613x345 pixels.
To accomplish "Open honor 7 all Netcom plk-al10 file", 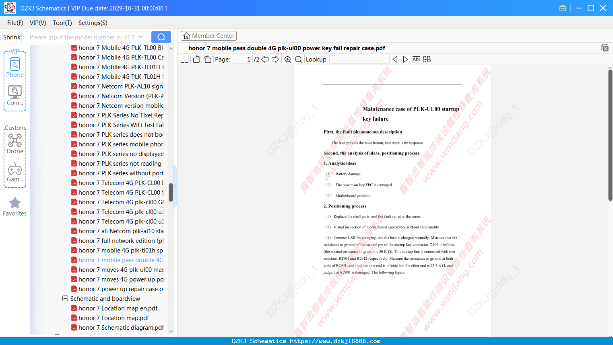I will coord(121,231).
